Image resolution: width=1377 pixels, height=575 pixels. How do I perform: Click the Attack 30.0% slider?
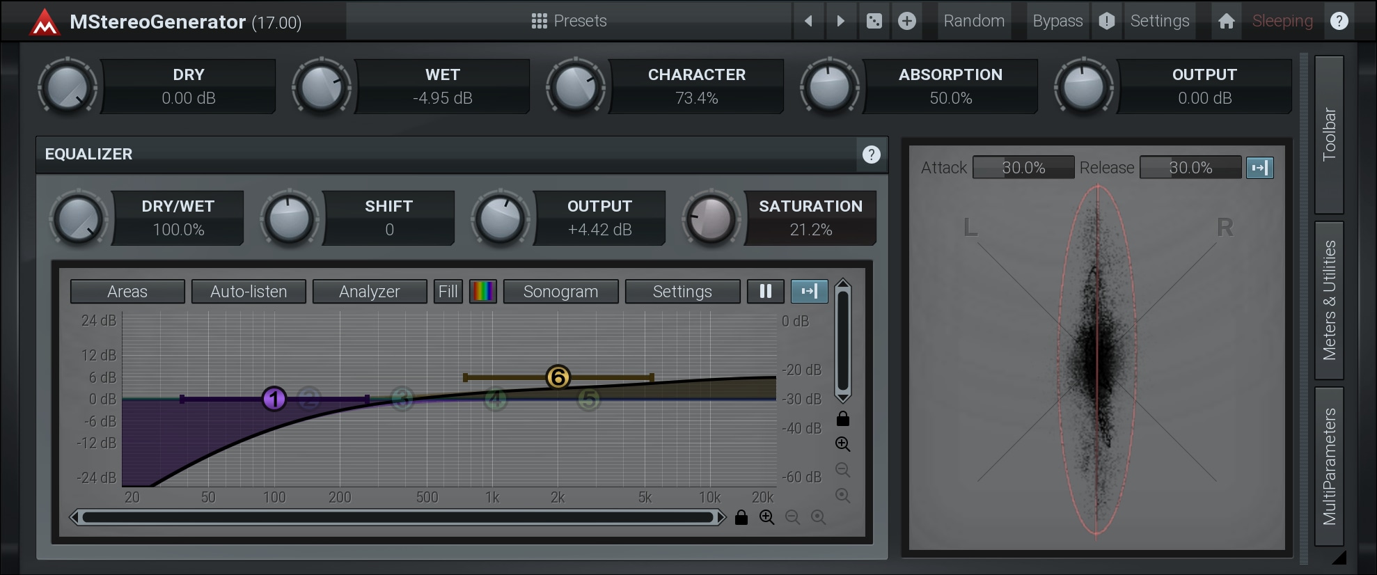(1023, 168)
